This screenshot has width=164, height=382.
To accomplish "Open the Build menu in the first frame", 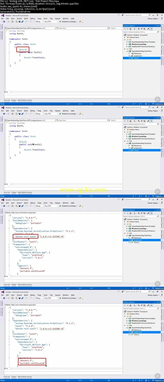I will point(26,19).
